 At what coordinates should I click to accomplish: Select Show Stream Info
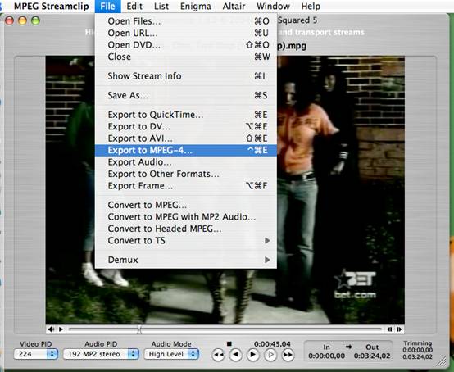185,76
